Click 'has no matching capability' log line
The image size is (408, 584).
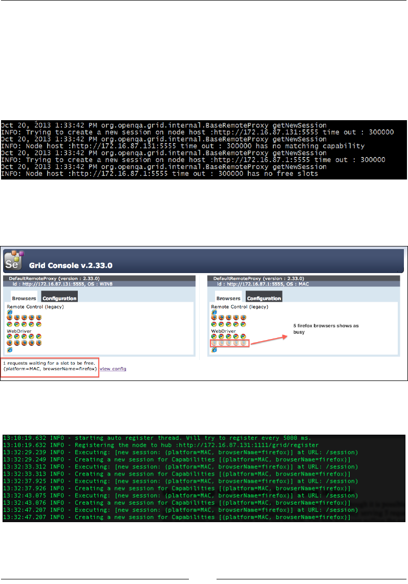tap(183, 146)
